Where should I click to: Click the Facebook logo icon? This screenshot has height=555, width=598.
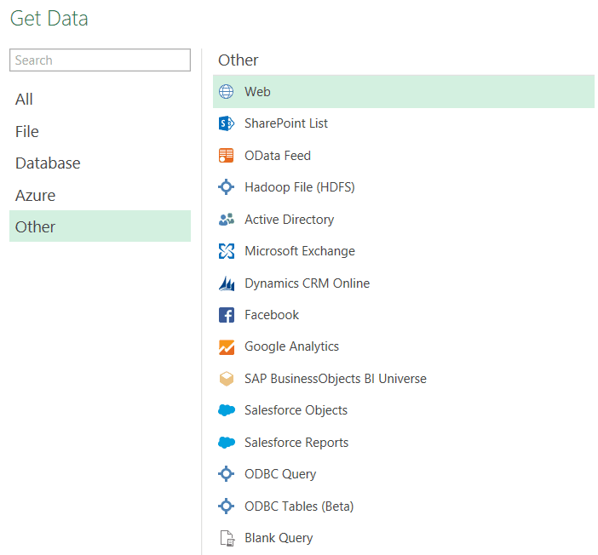pos(226,315)
